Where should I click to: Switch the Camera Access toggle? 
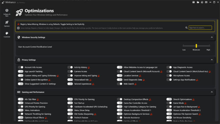click(x=70, y=71)
